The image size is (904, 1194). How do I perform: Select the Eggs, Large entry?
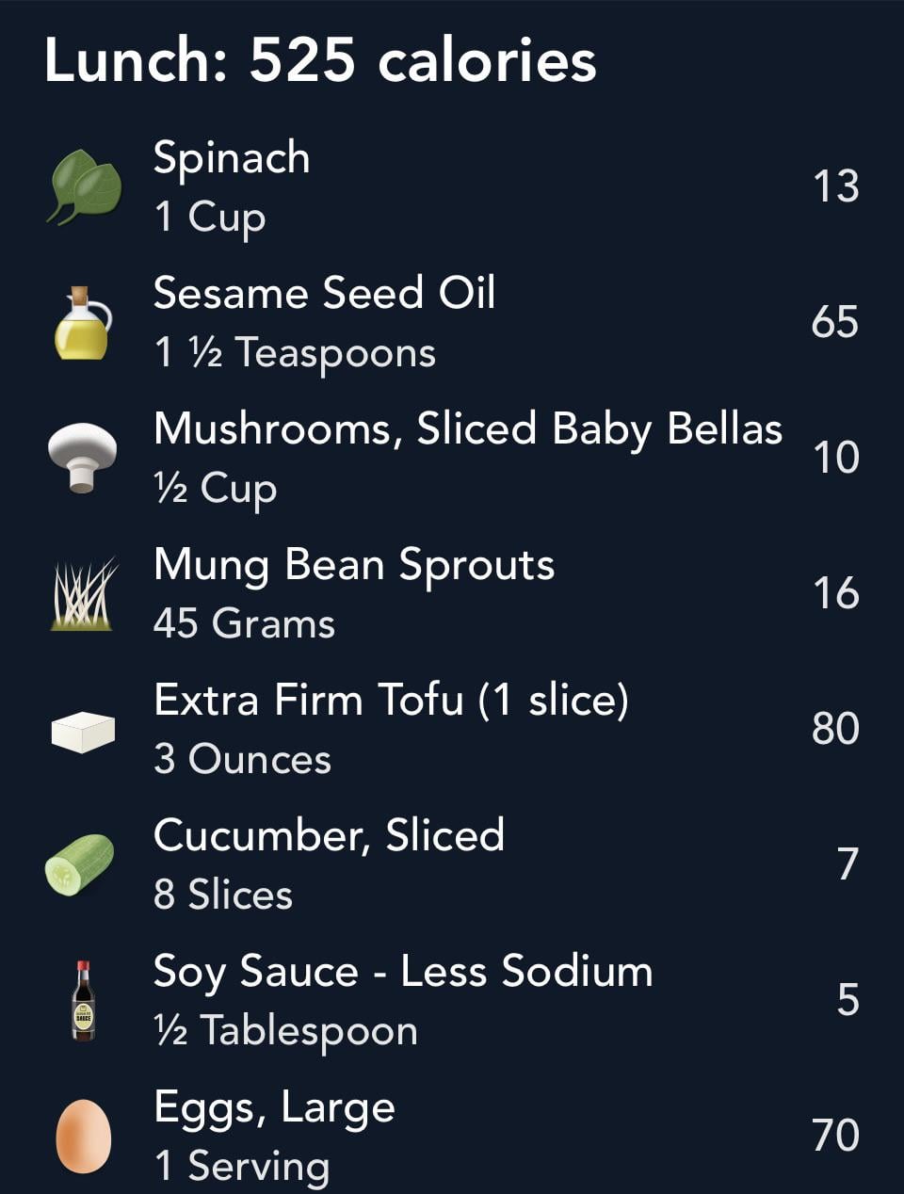pyautogui.click(x=452, y=1136)
